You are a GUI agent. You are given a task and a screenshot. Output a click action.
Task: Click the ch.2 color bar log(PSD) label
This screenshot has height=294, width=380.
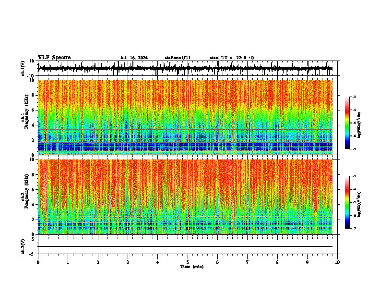pos(359,204)
